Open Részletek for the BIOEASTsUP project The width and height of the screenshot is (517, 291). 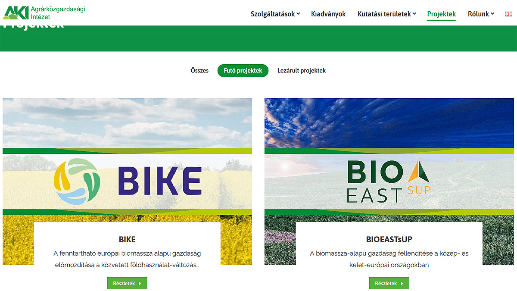389,283
